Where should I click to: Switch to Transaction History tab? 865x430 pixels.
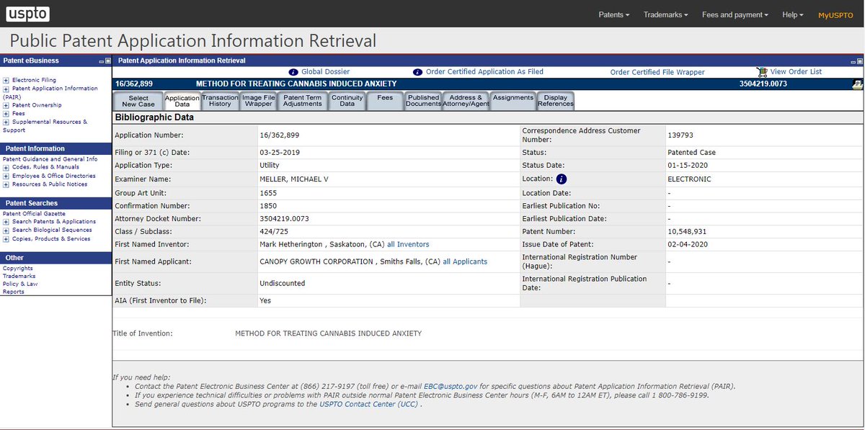[x=220, y=101]
